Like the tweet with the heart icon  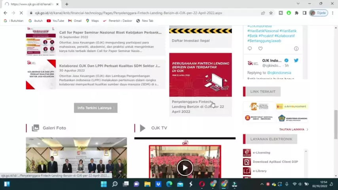pyautogui.click(x=260, y=49)
